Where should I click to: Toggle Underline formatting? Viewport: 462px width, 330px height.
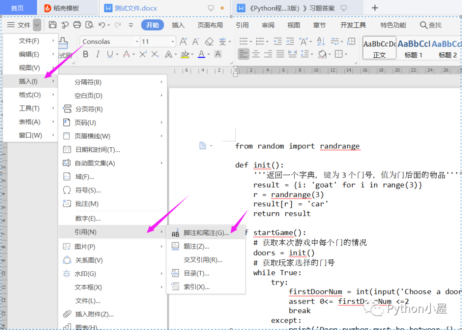110,54
